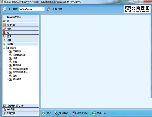The height and width of the screenshot is (117, 152).
Task: Select the 楼梯 stairs category
Action: click(x=21, y=29)
